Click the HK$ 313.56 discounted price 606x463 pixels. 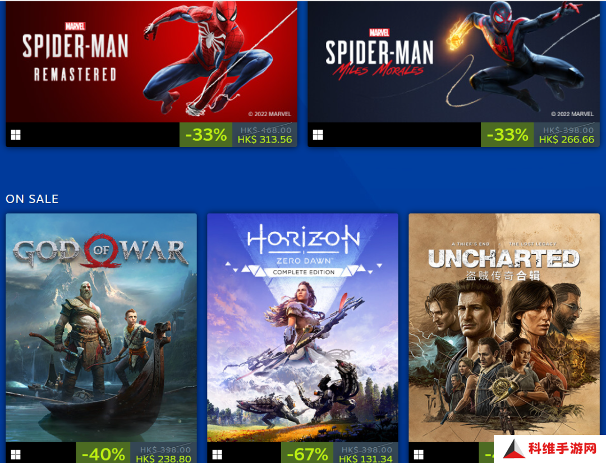pyautogui.click(x=265, y=140)
